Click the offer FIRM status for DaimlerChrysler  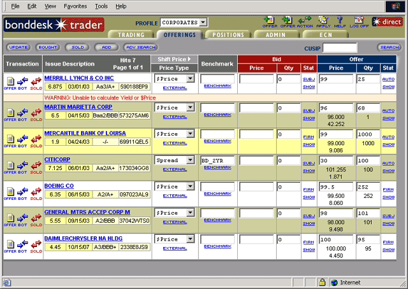pos(388,242)
